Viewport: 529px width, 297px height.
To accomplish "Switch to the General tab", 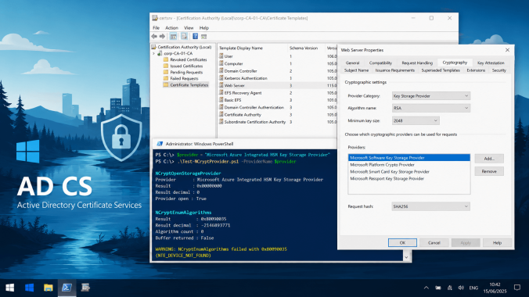I will pyautogui.click(x=353, y=63).
